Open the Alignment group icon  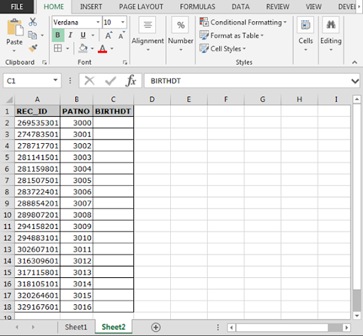click(147, 25)
